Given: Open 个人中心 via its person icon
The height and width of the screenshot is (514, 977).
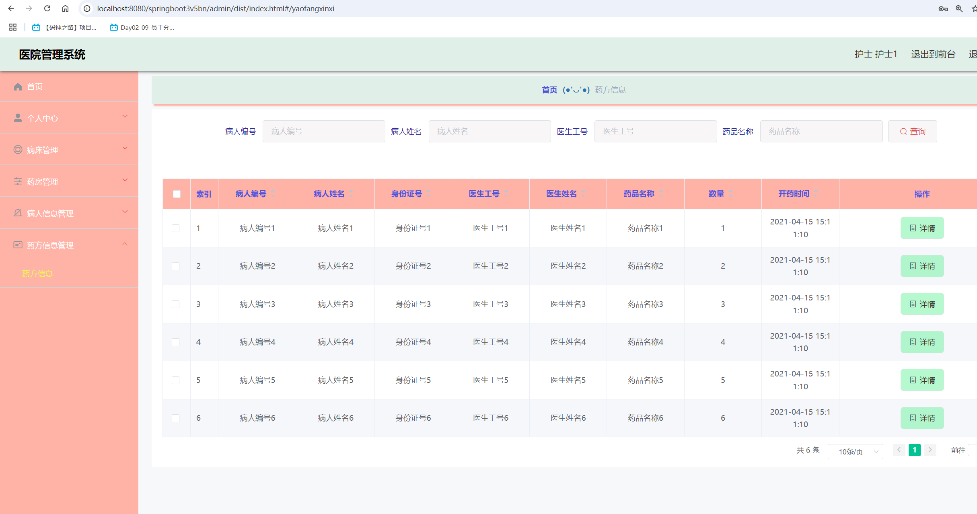Looking at the screenshot, I should [18, 117].
